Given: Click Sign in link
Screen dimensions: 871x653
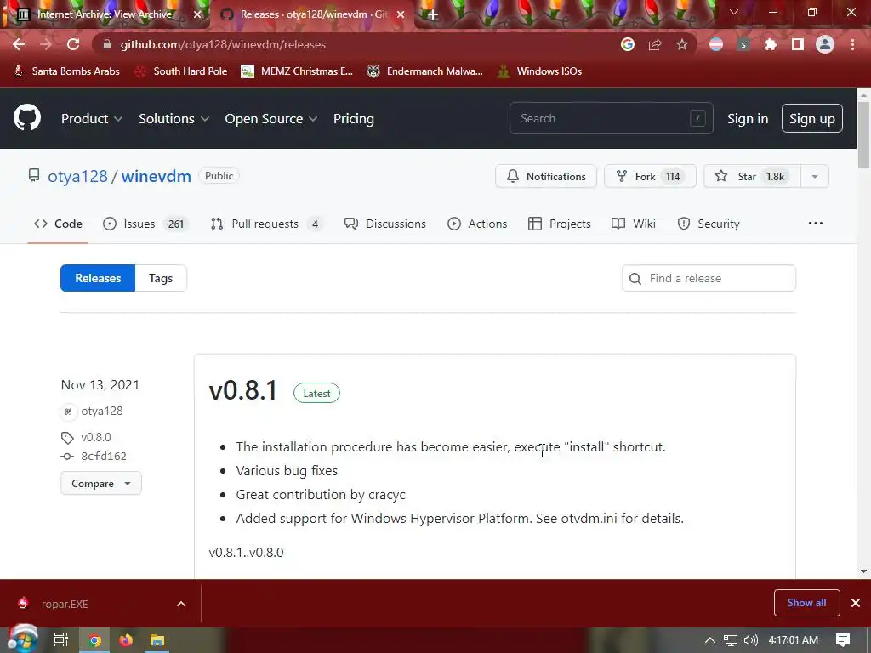Looking at the screenshot, I should pyautogui.click(x=748, y=119).
